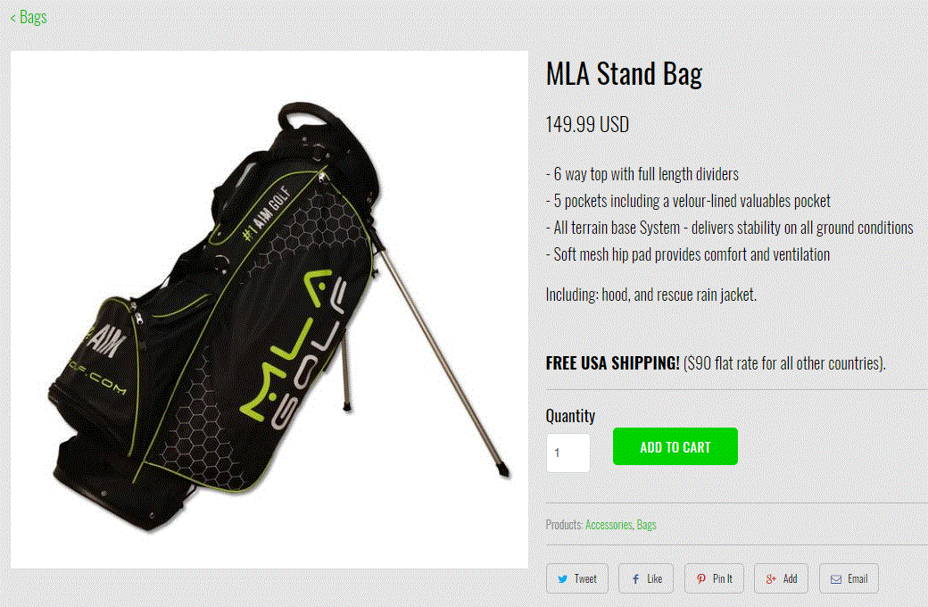Email this product to a friend

tap(849, 578)
